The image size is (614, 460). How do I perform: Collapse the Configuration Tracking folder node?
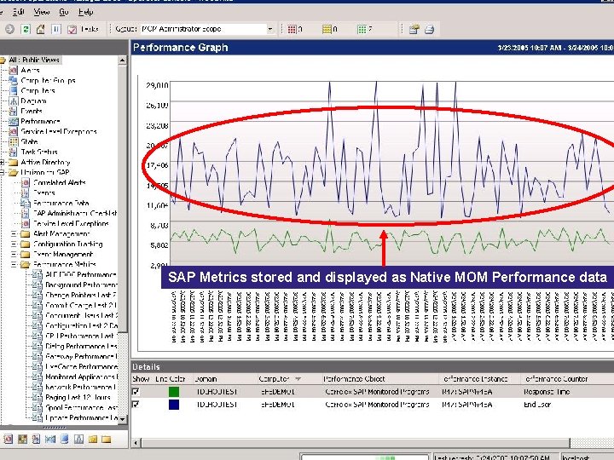pyautogui.click(x=14, y=244)
